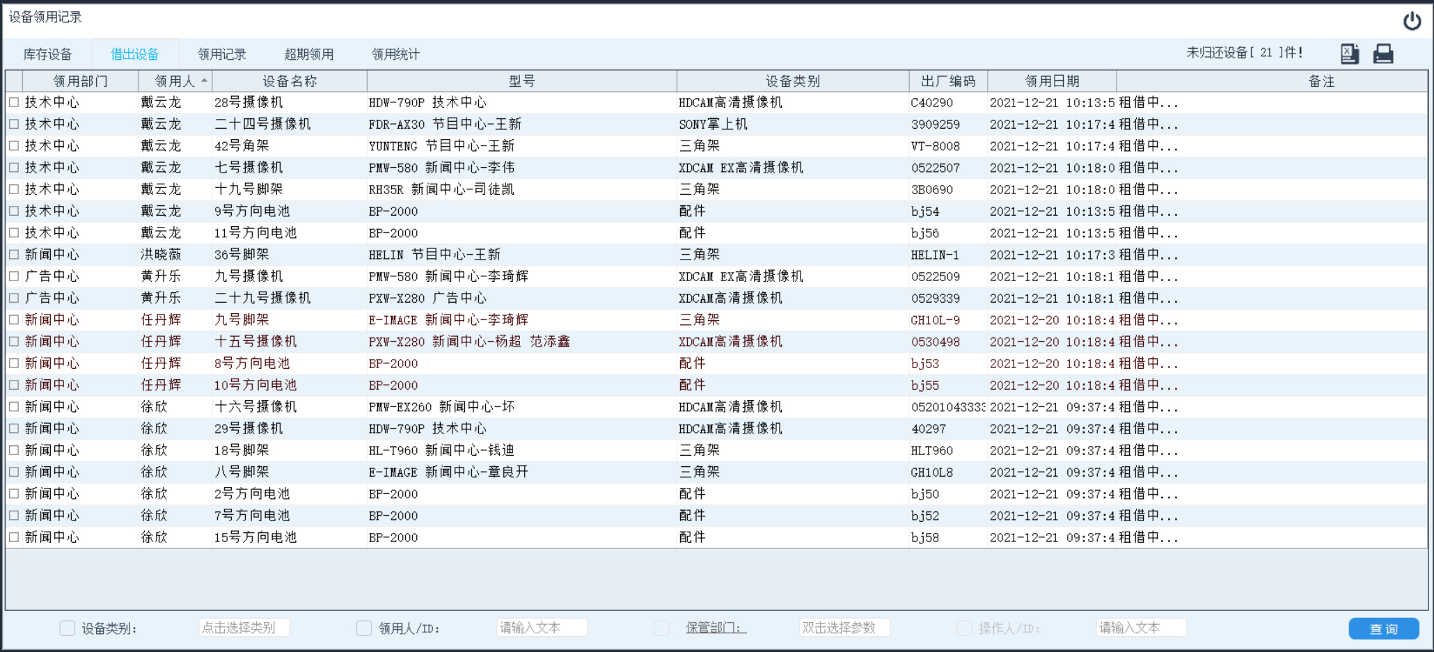The height and width of the screenshot is (652, 1434).
Task: Click the 保管部门 link label
Action: [716, 628]
